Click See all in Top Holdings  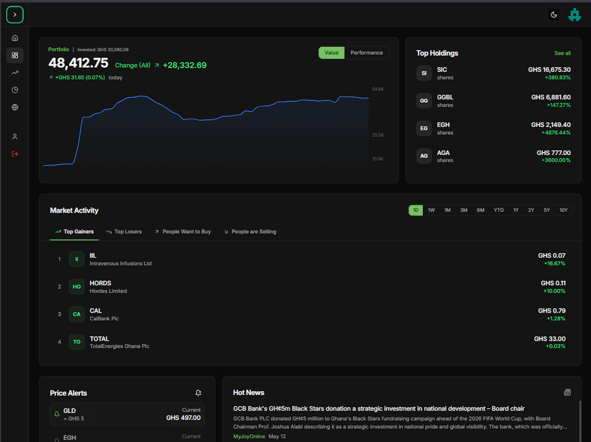coord(562,53)
